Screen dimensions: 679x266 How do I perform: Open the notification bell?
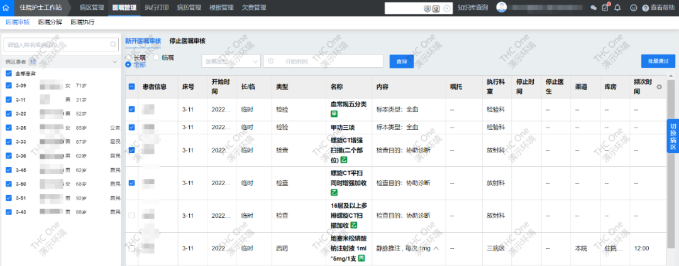[617, 8]
